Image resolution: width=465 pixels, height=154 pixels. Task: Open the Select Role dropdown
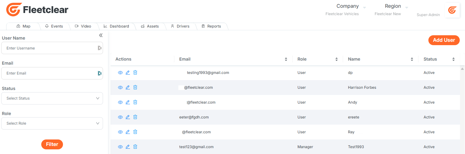[52, 123]
